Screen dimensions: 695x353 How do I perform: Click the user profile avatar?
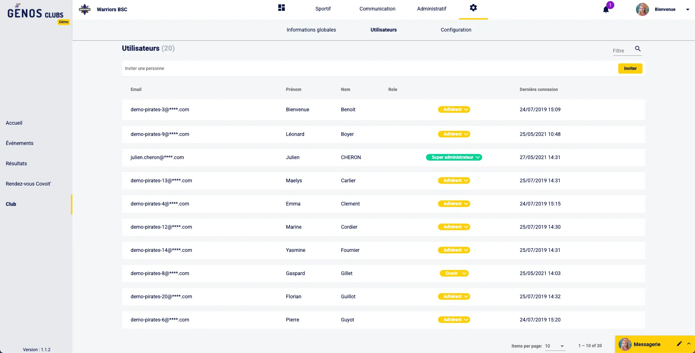(x=642, y=9)
